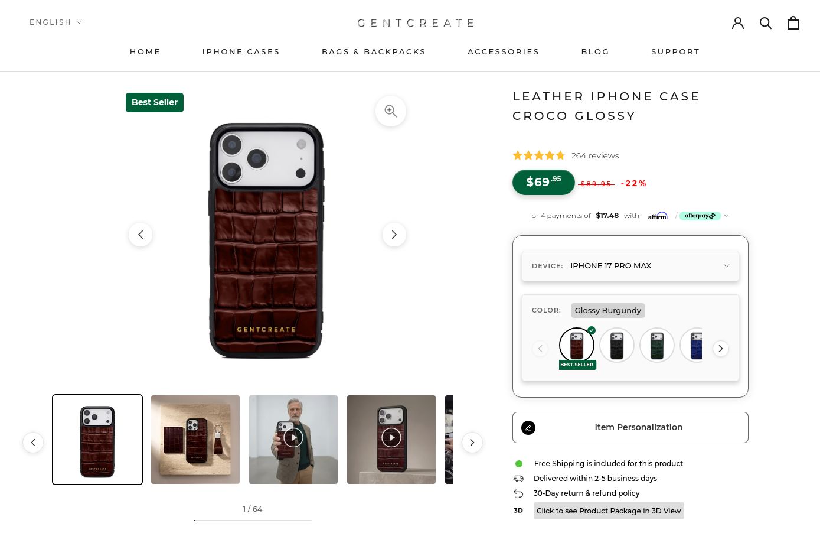The height and width of the screenshot is (533, 820).
Task: Move thumbnail carousel back with left arrow
Action: pyautogui.click(x=33, y=443)
